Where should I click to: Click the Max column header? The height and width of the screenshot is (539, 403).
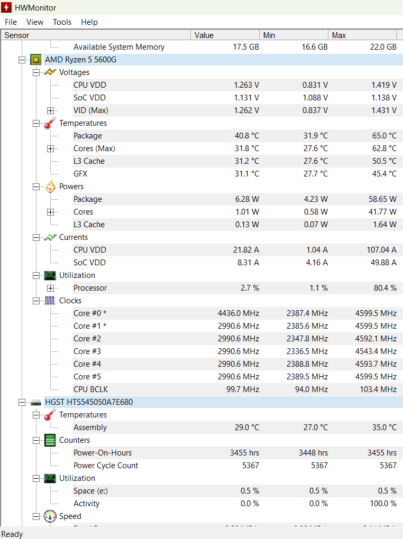coord(363,35)
